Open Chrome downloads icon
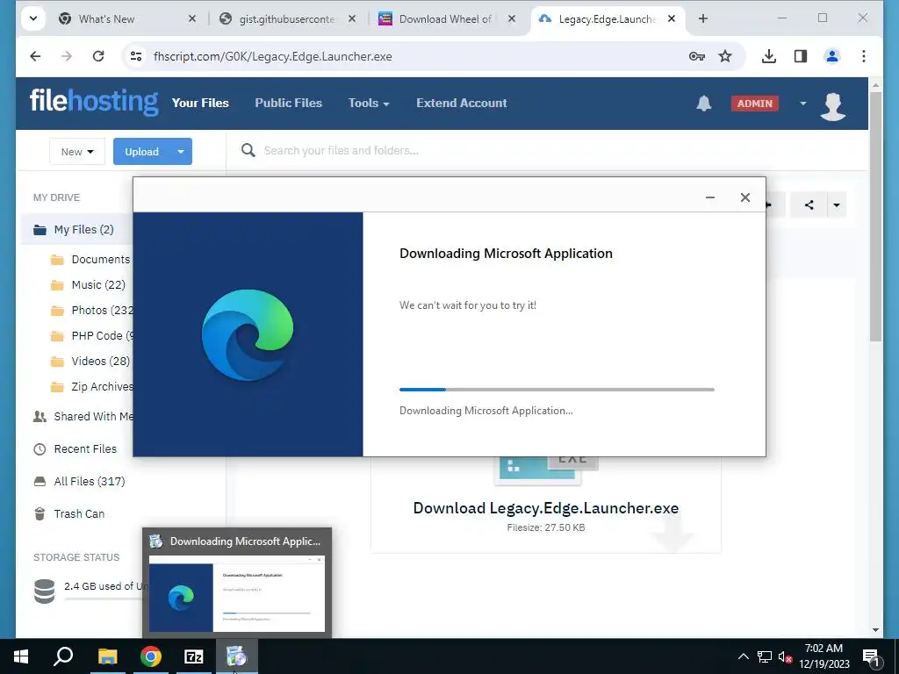This screenshot has width=899, height=674. [769, 56]
